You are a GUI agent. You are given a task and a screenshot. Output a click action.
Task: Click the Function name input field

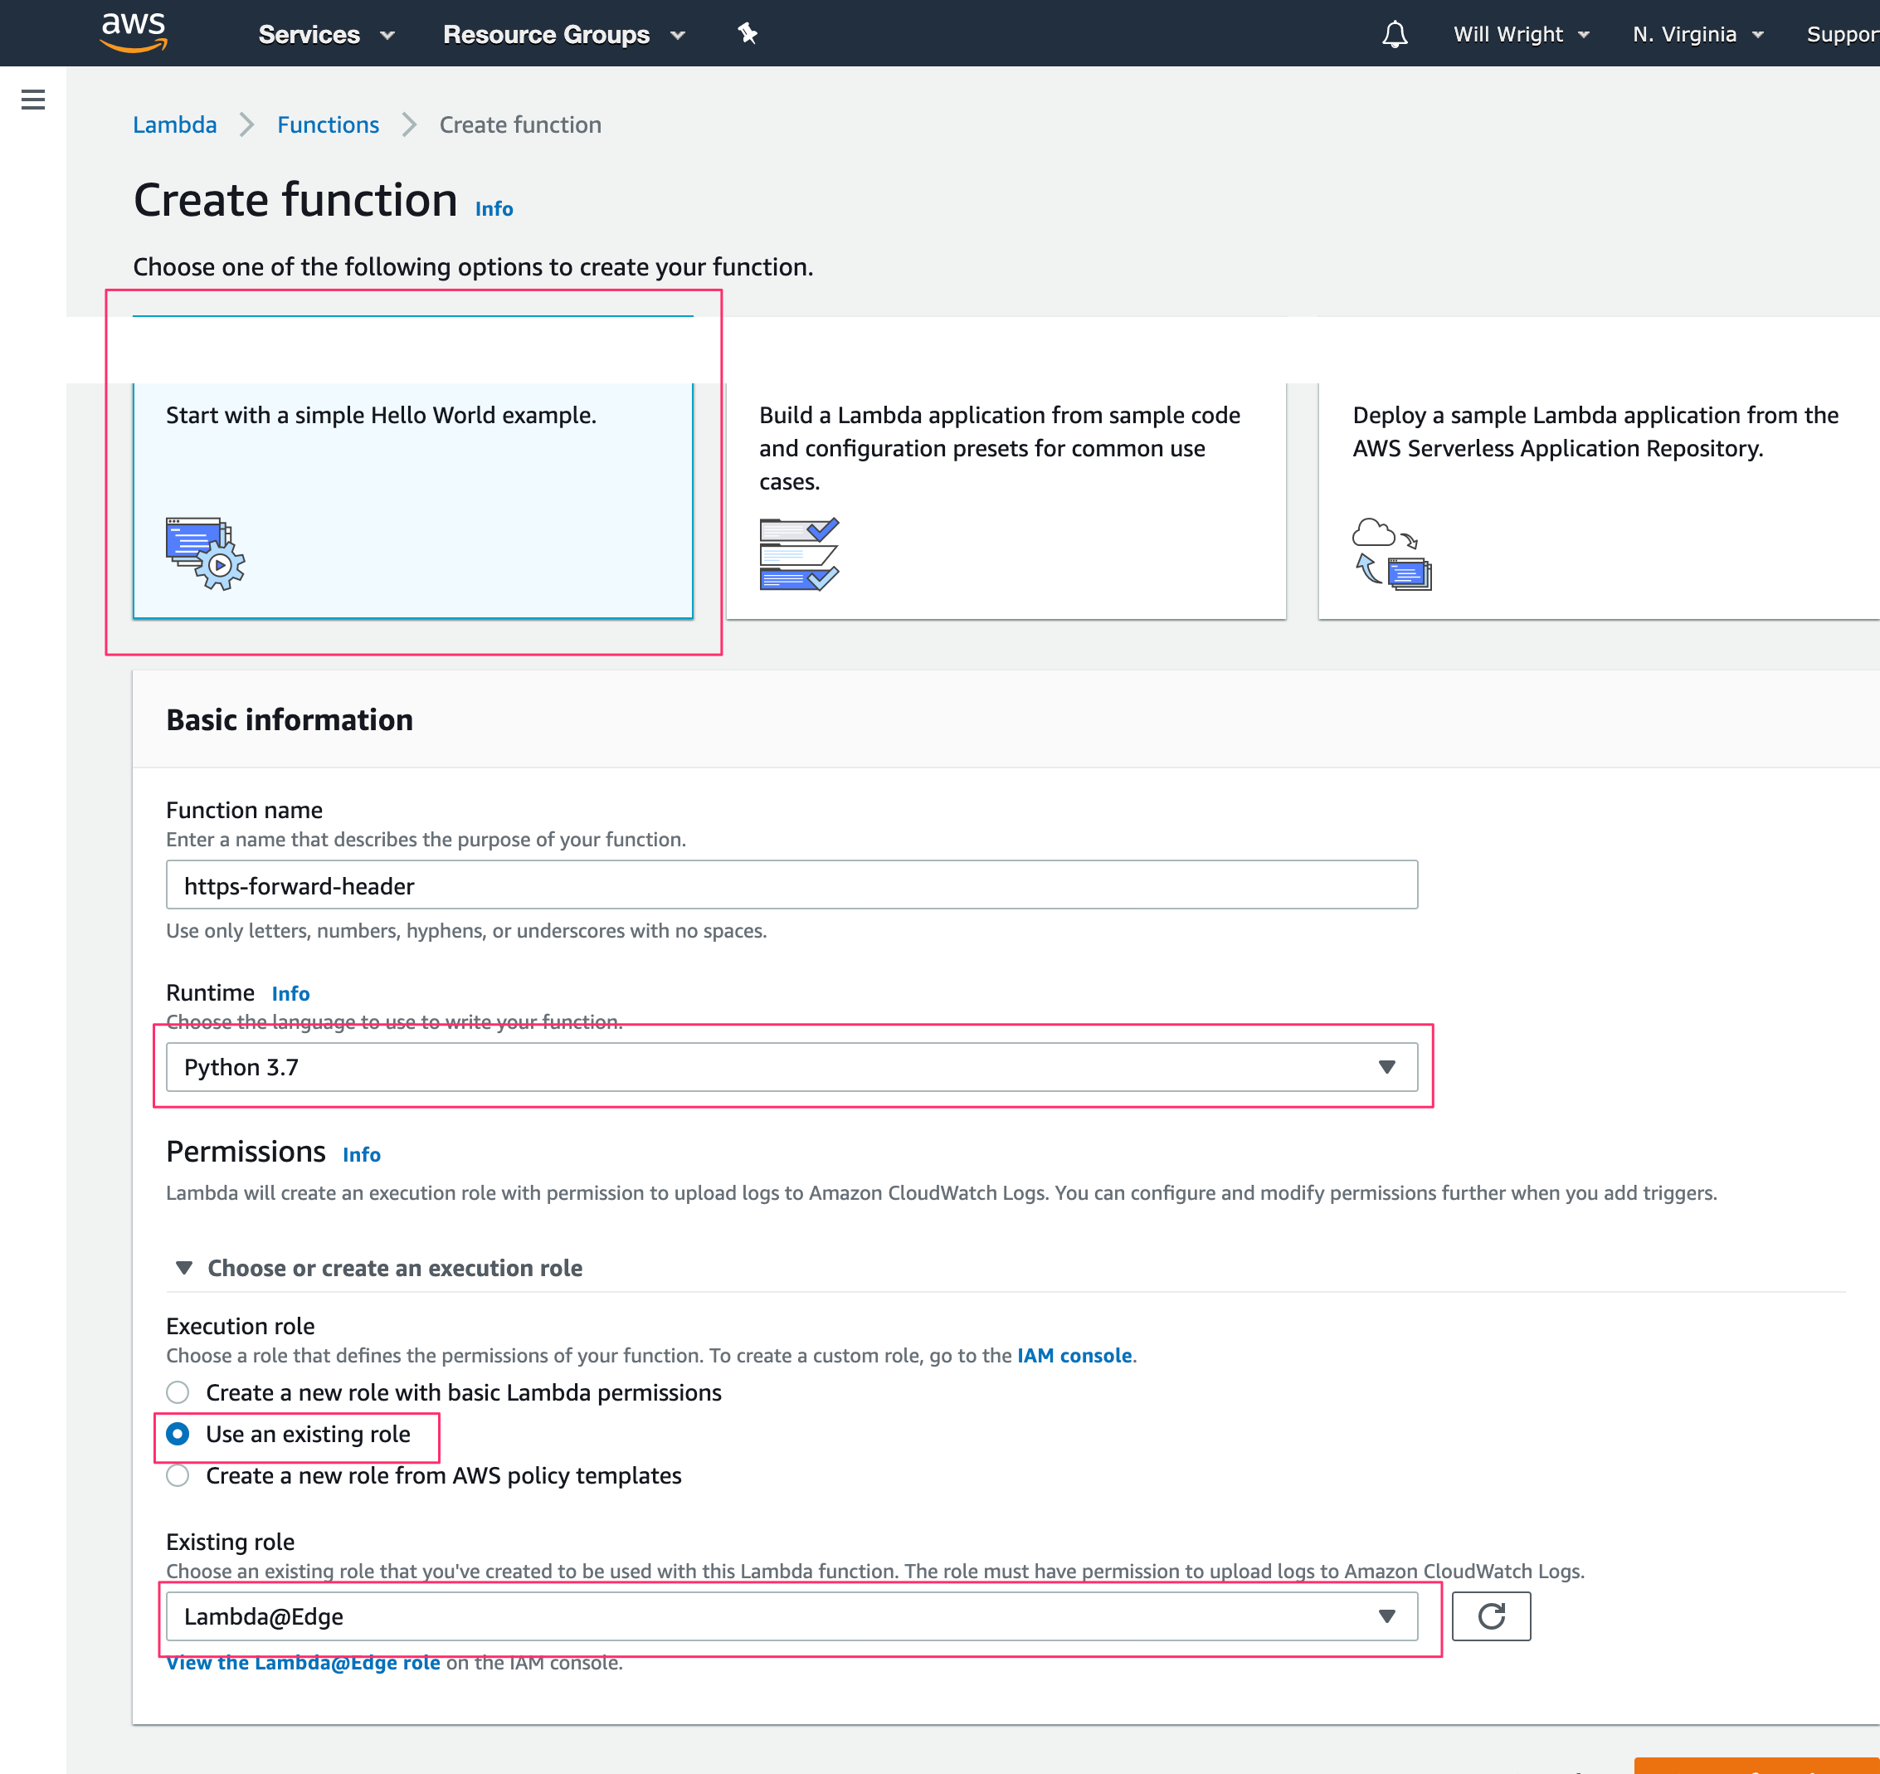[791, 885]
